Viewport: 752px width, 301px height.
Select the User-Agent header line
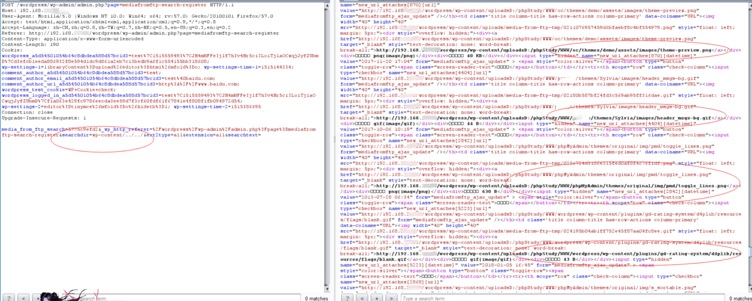[137, 16]
